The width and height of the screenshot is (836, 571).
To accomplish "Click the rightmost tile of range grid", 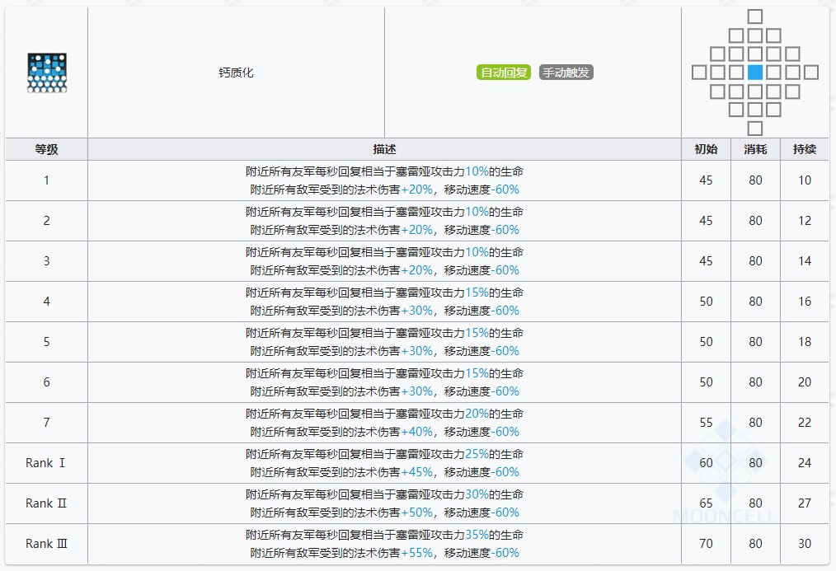I will (x=811, y=73).
